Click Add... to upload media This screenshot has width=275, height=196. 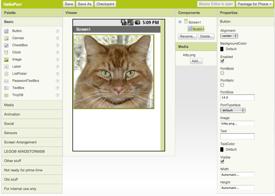(196, 61)
